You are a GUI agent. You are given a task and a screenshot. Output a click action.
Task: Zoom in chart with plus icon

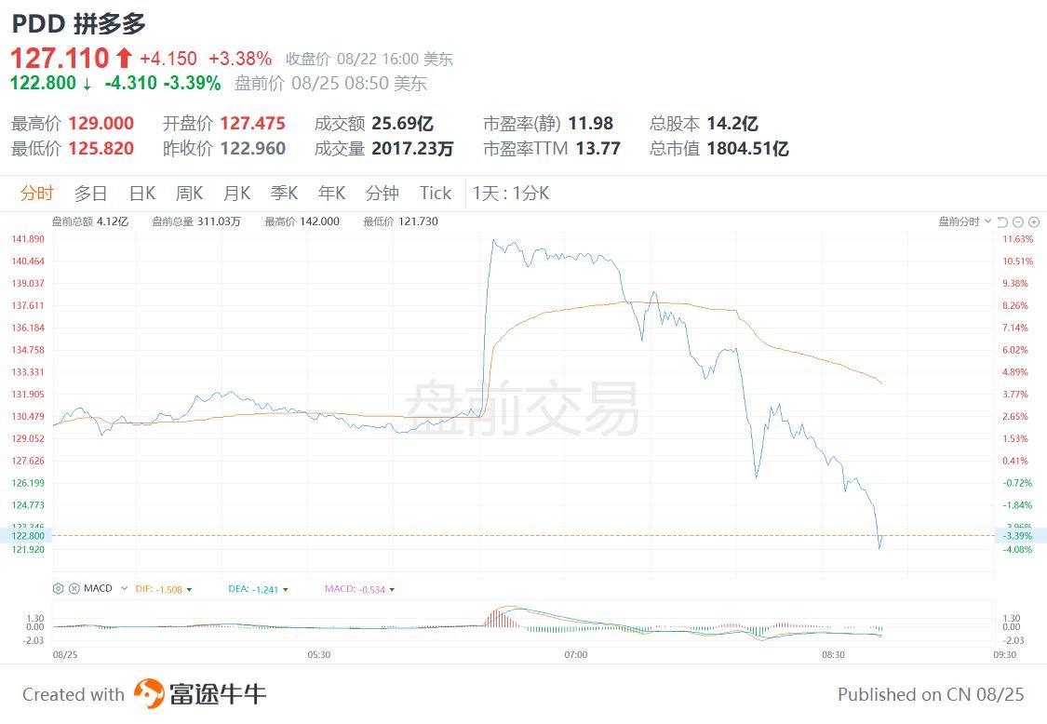coord(1034,221)
